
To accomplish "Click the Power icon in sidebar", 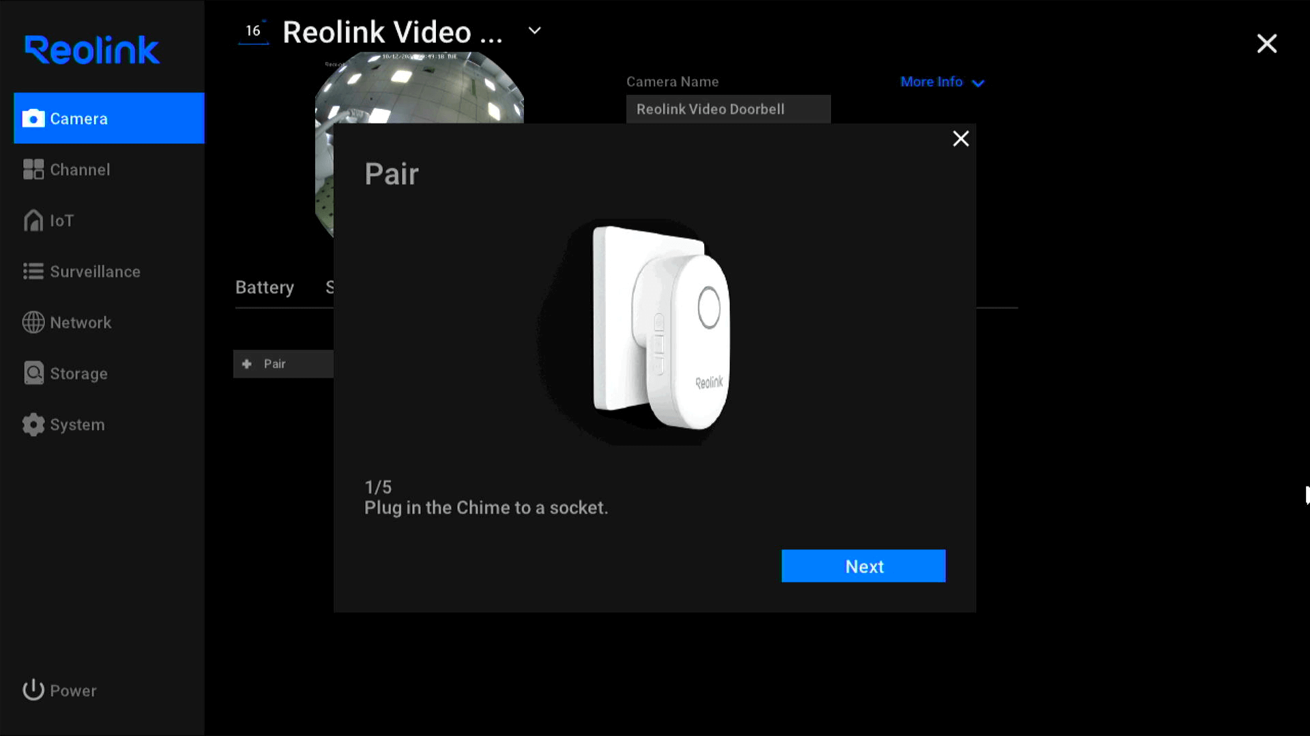I will pos(34,689).
